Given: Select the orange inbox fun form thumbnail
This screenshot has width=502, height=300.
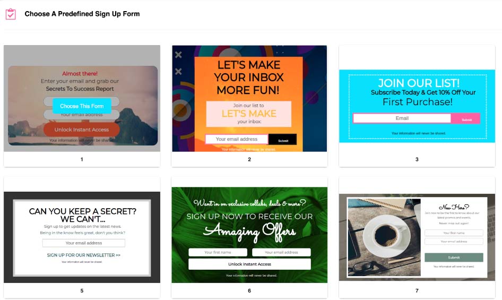Looking at the screenshot, I should (x=249, y=98).
